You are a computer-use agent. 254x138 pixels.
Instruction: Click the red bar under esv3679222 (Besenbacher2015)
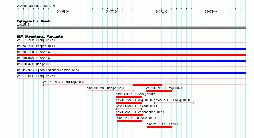pyautogui.click(x=129, y=115)
